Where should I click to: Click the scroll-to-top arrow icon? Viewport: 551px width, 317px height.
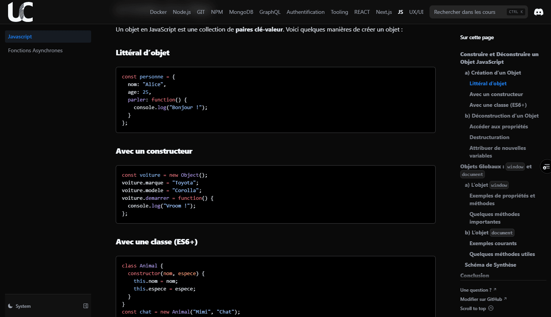pos(491,308)
